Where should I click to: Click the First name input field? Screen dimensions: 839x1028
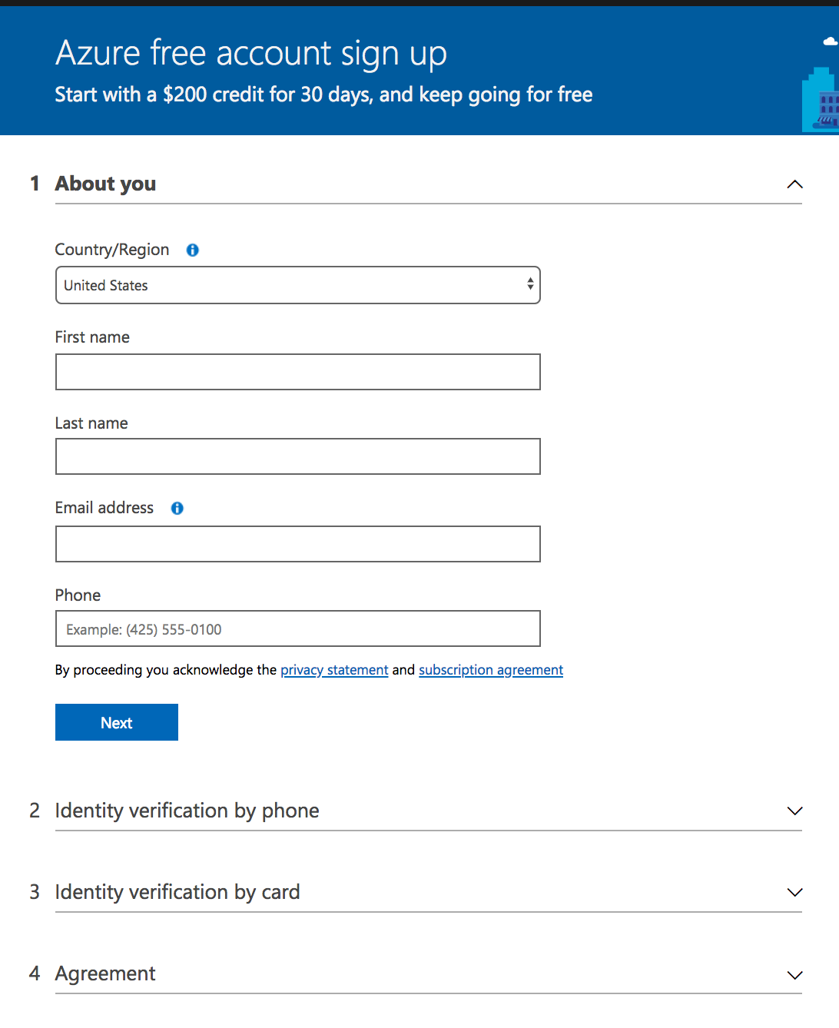(x=298, y=372)
